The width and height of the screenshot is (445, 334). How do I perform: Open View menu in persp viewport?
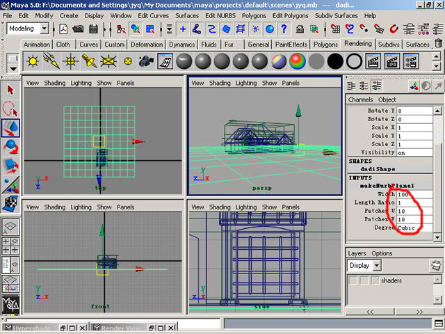pyautogui.click(x=197, y=83)
